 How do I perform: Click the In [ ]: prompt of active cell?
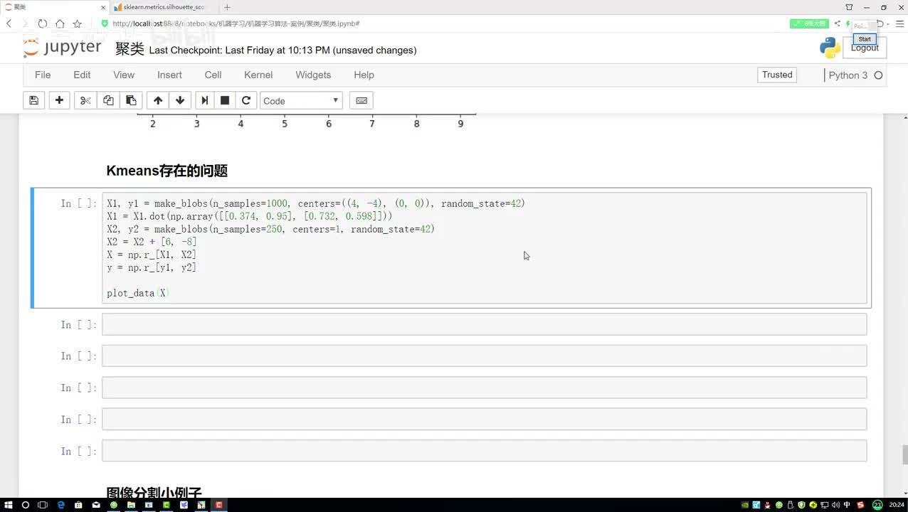click(x=78, y=203)
